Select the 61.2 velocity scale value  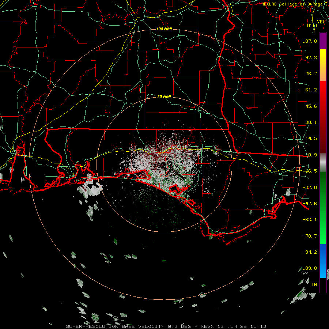pos(311,90)
